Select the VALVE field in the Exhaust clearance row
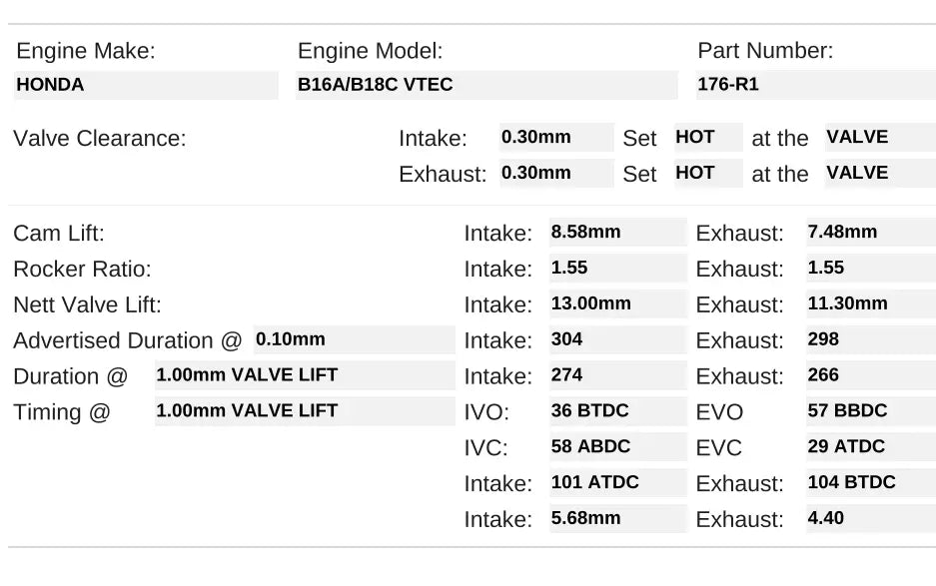The image size is (936, 586). coord(879,173)
